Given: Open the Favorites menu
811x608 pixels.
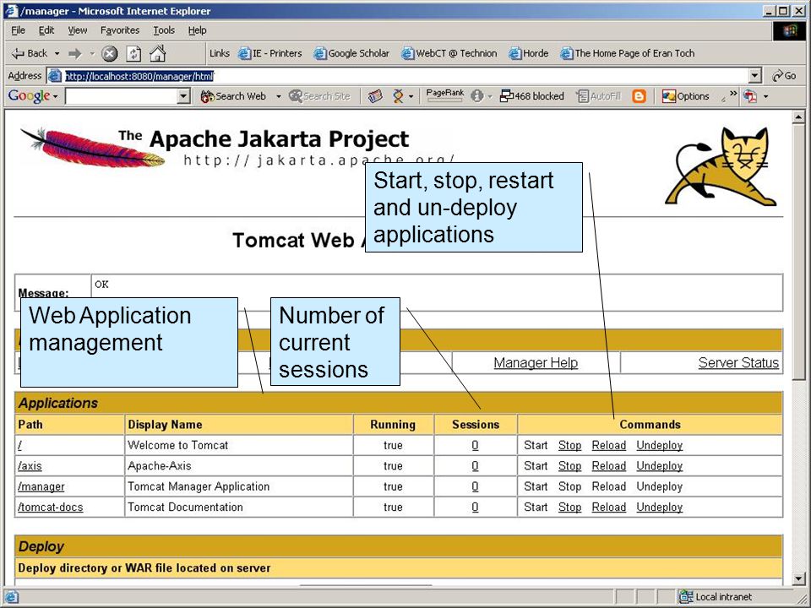Looking at the screenshot, I should click(119, 30).
